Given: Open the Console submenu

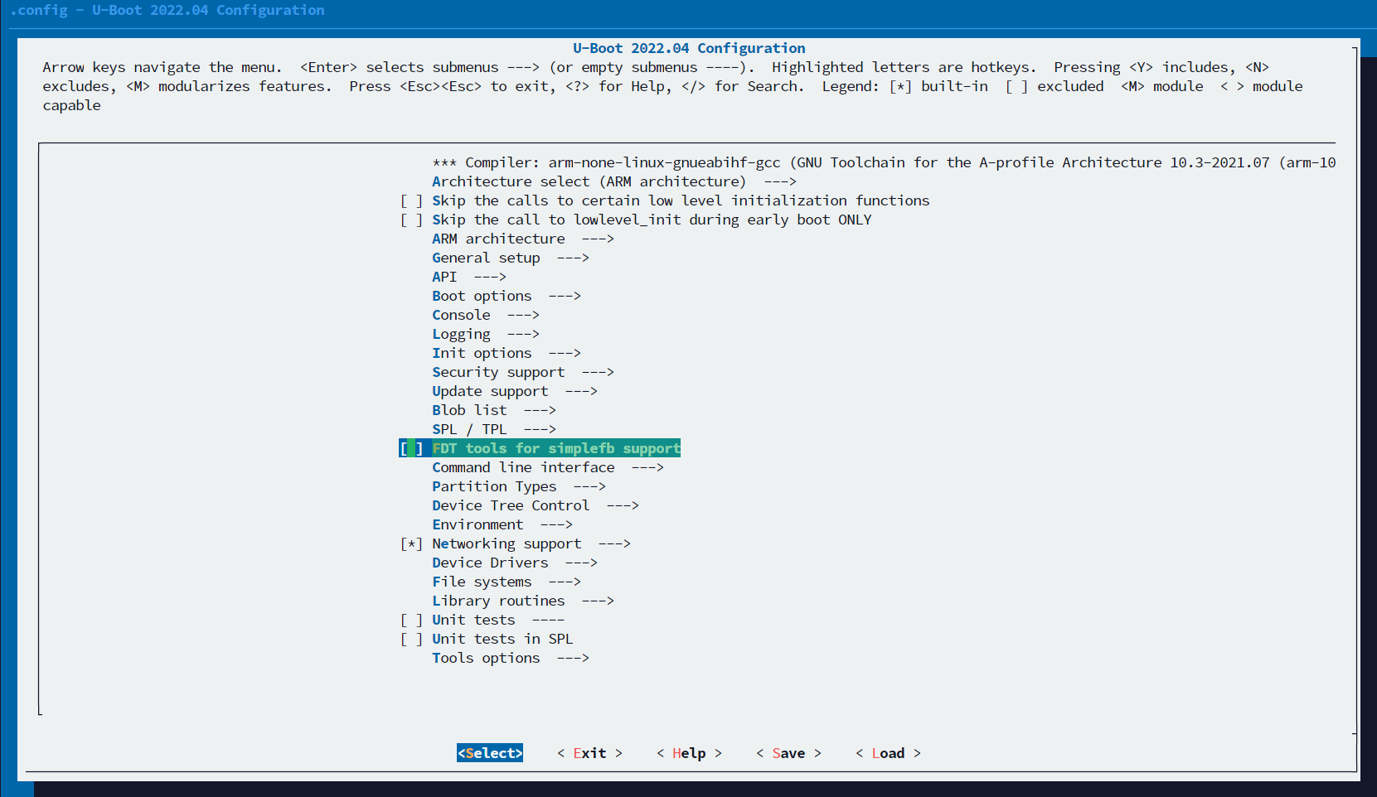Looking at the screenshot, I should click(x=486, y=315).
